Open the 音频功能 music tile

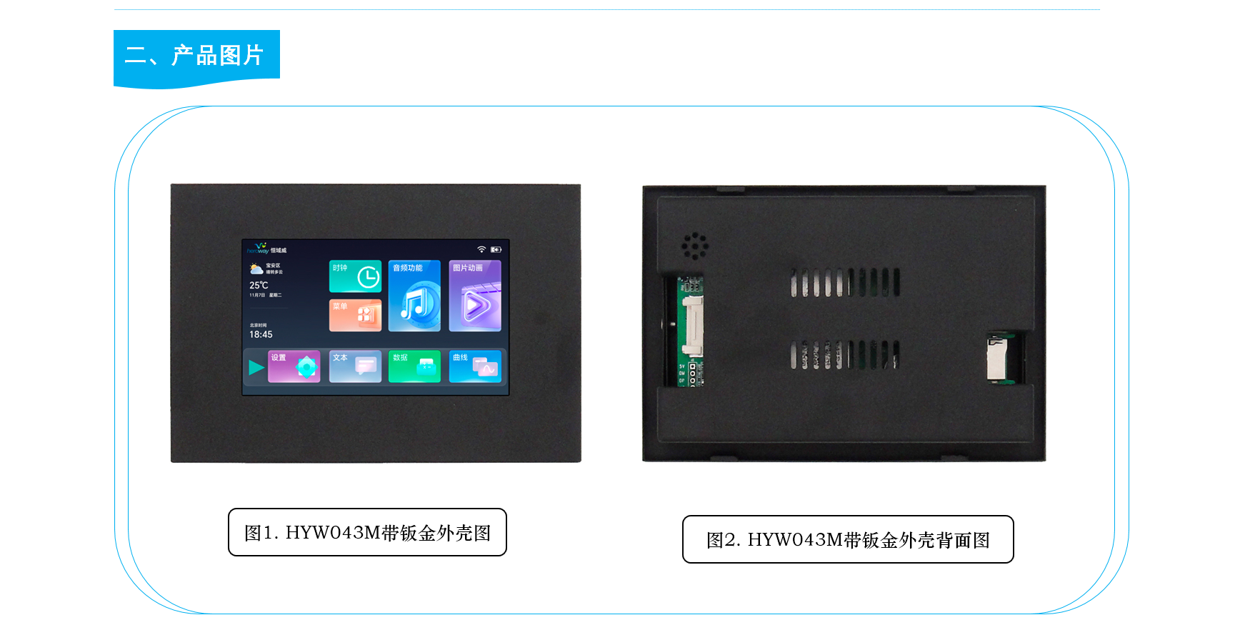414,296
